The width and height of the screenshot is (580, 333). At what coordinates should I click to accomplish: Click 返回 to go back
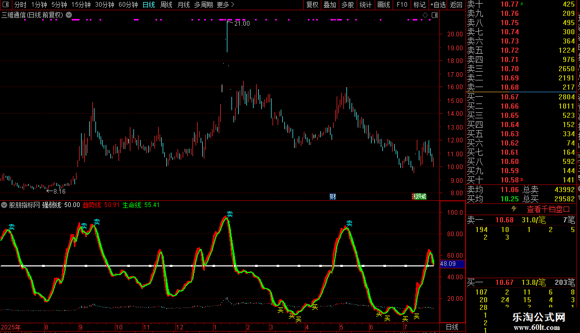(456, 5)
